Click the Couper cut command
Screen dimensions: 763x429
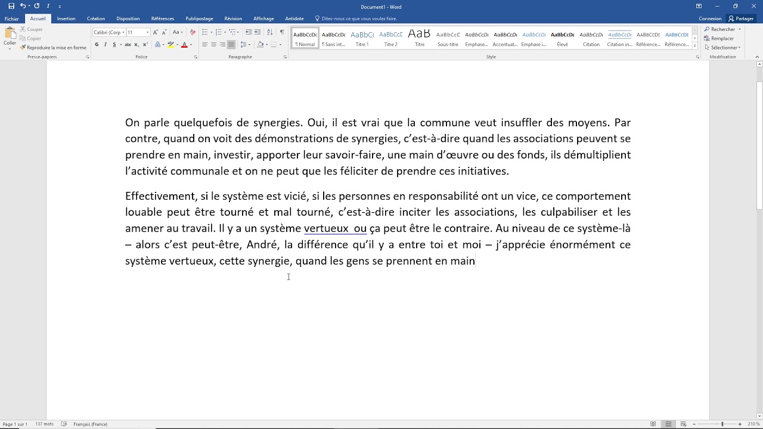(31, 29)
